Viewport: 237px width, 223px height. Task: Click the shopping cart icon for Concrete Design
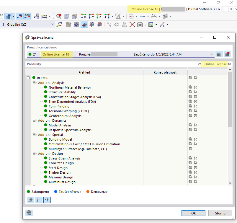coord(195,163)
